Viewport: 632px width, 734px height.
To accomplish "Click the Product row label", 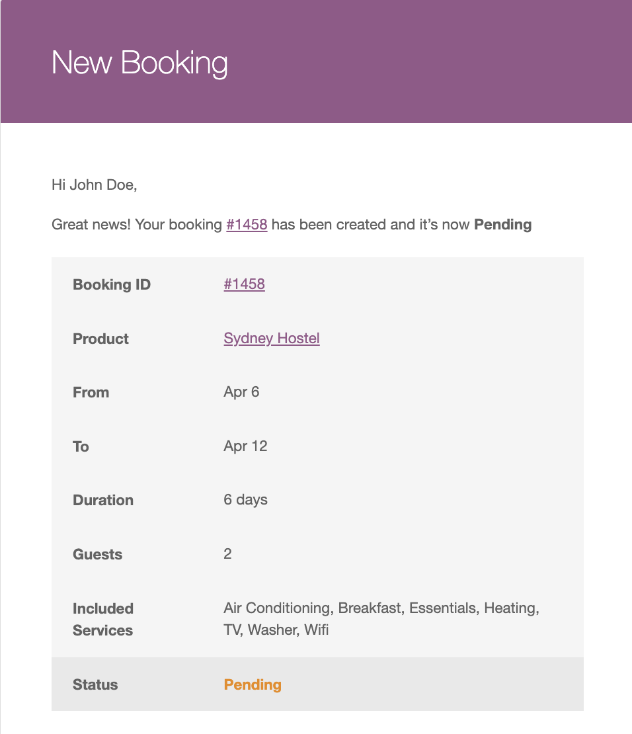I will (100, 339).
